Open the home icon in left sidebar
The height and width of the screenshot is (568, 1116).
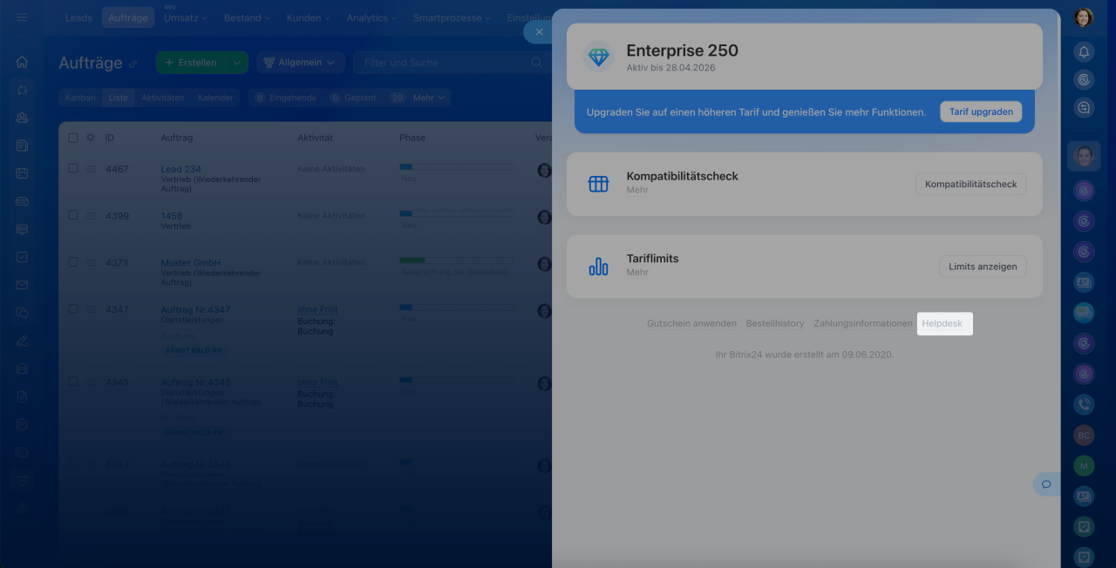[x=22, y=62]
